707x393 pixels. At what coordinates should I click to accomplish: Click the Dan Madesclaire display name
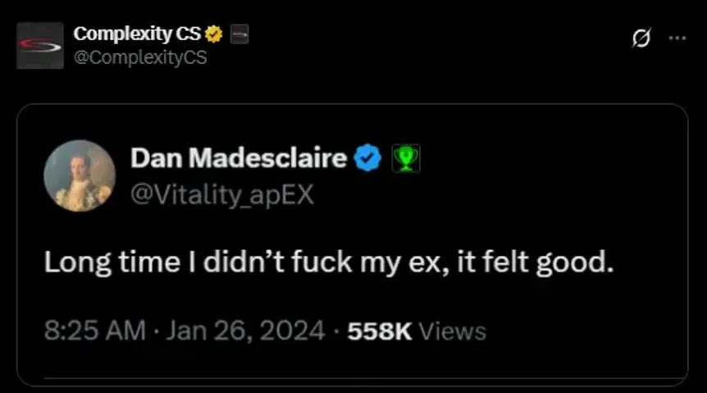239,158
